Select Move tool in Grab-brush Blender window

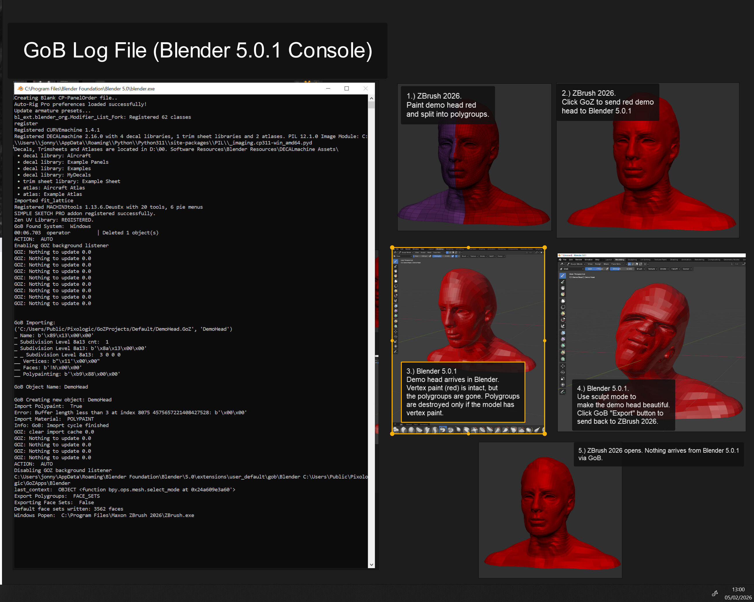(x=563, y=366)
